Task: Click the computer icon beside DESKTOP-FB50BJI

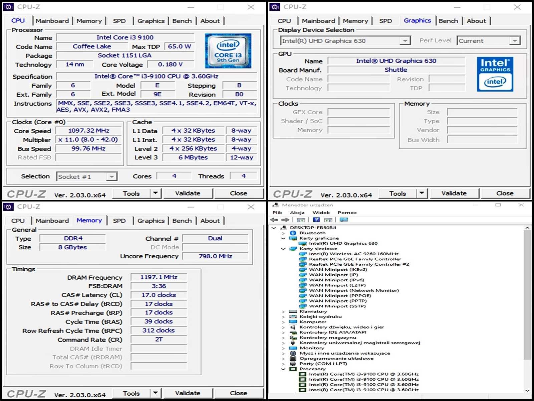Action: (283, 228)
